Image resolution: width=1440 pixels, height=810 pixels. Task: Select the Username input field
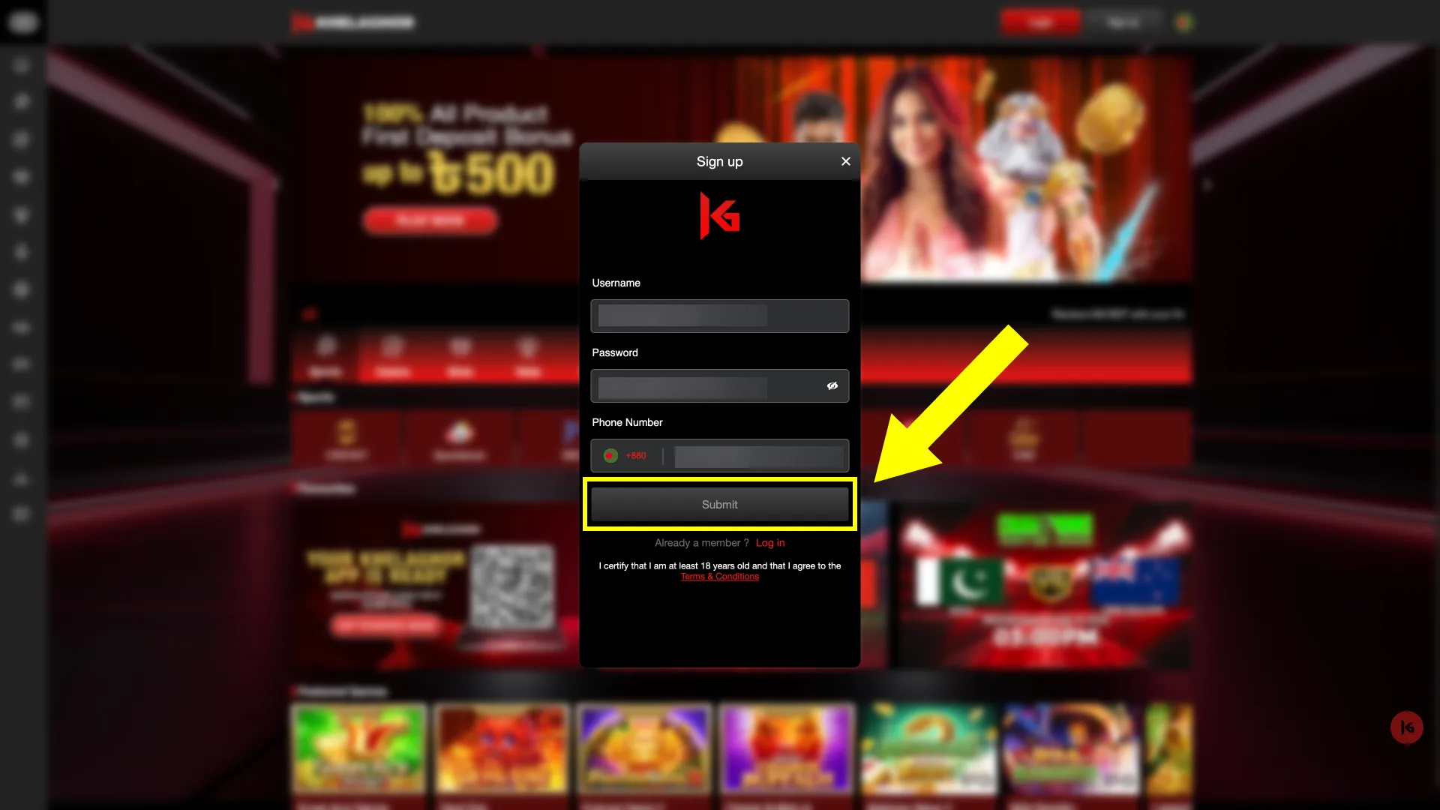coord(720,316)
